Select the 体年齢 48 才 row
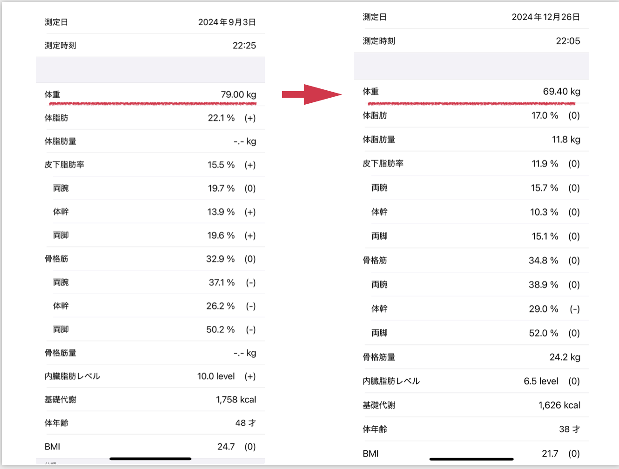 click(150, 423)
